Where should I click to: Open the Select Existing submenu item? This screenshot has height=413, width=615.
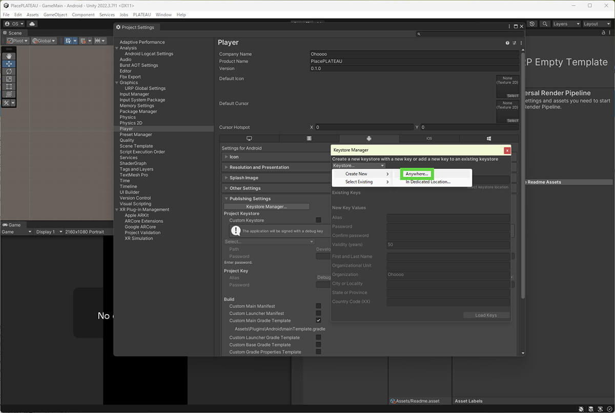362,182
